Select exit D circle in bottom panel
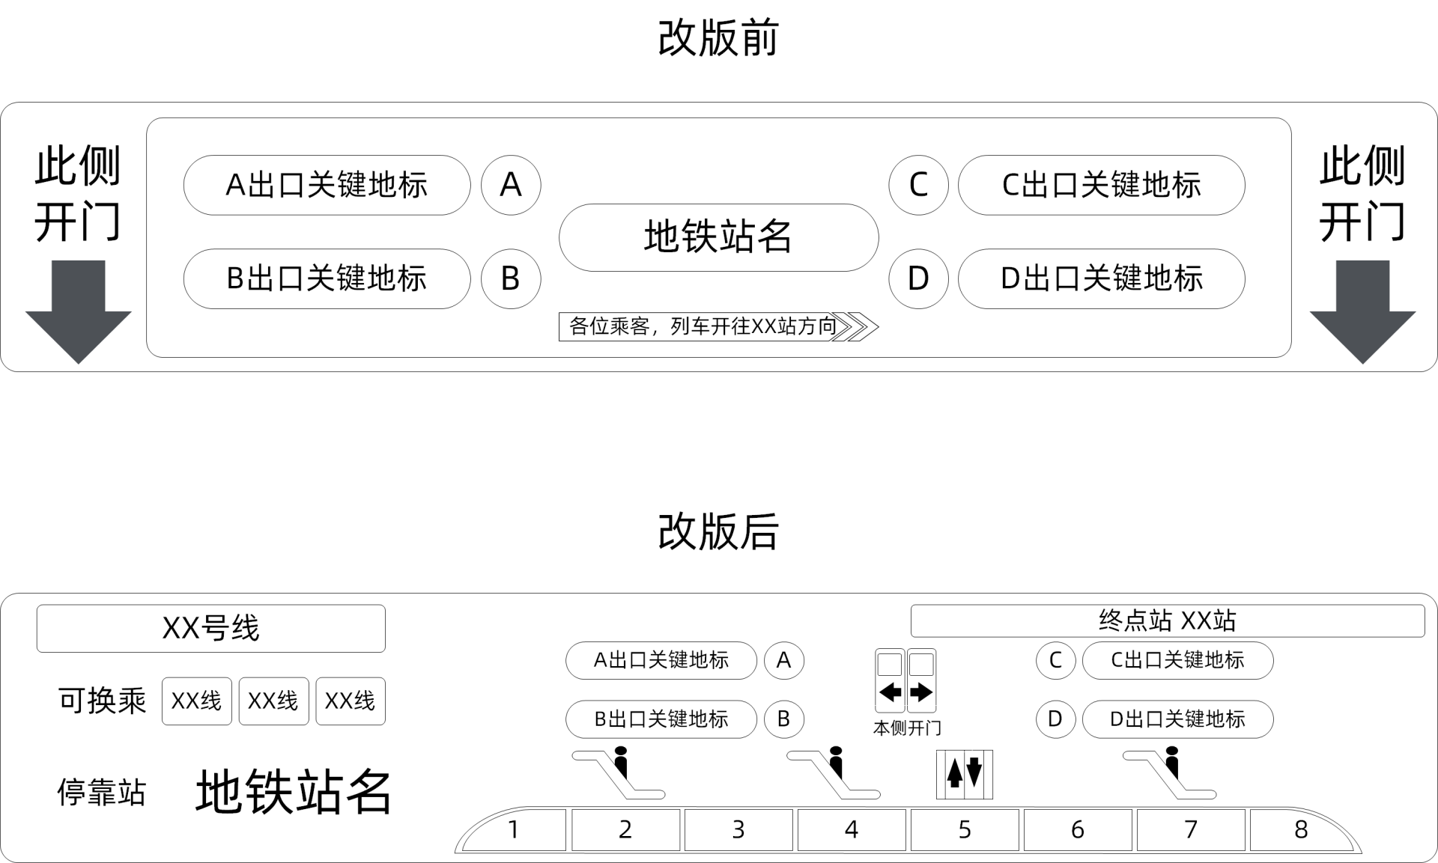The height and width of the screenshot is (863, 1438). [x=1055, y=719]
